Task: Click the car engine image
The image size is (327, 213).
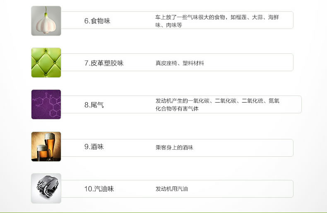Action: 46,189
